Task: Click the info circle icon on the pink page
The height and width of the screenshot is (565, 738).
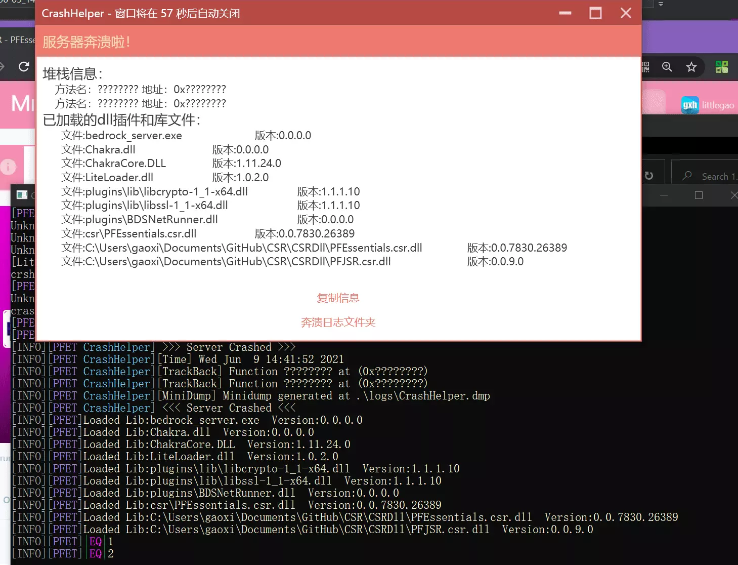Action: pos(8,167)
